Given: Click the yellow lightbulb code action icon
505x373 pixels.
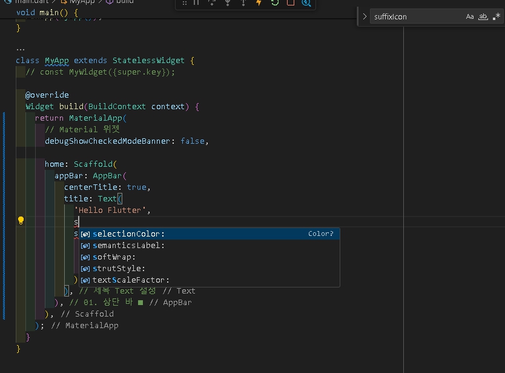Looking at the screenshot, I should pos(21,221).
